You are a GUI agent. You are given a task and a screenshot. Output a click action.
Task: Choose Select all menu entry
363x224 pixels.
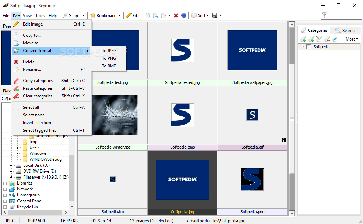tap(51, 107)
